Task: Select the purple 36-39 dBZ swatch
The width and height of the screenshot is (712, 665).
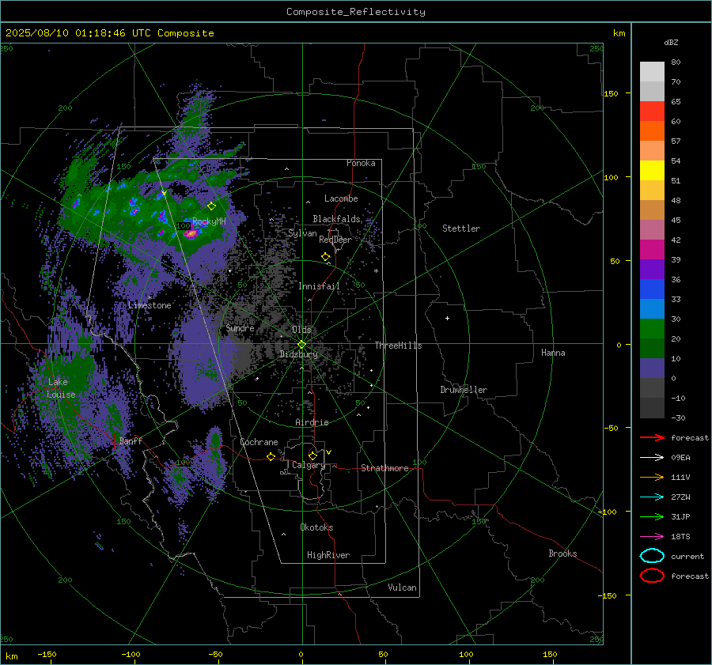Action: click(652, 269)
